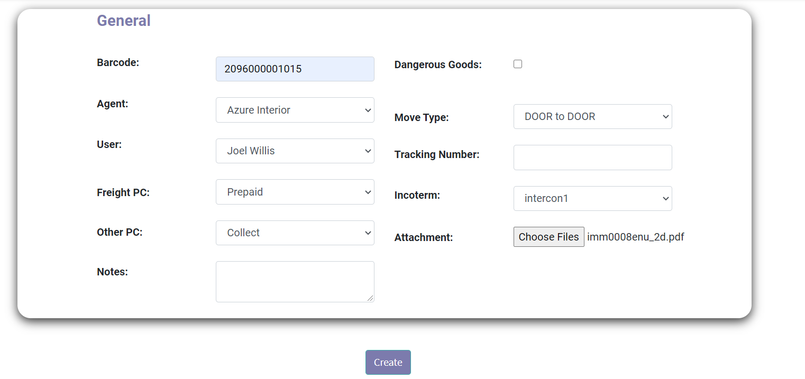Click the Create button
The width and height of the screenshot is (805, 379).
[x=388, y=362]
